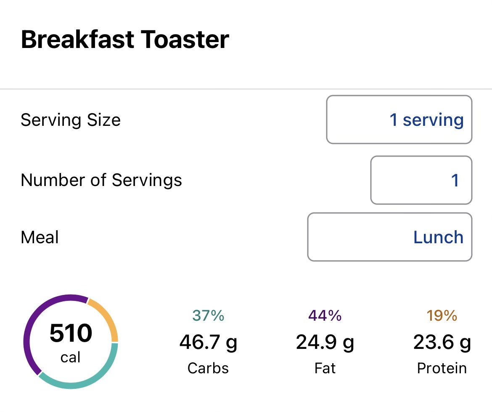Viewport: 492px width, 412px height.
Task: Tap the 37% carbs percentage
Action: tap(208, 315)
